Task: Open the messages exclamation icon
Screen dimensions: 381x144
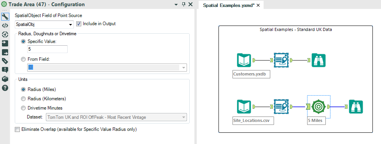Action: (5, 70)
